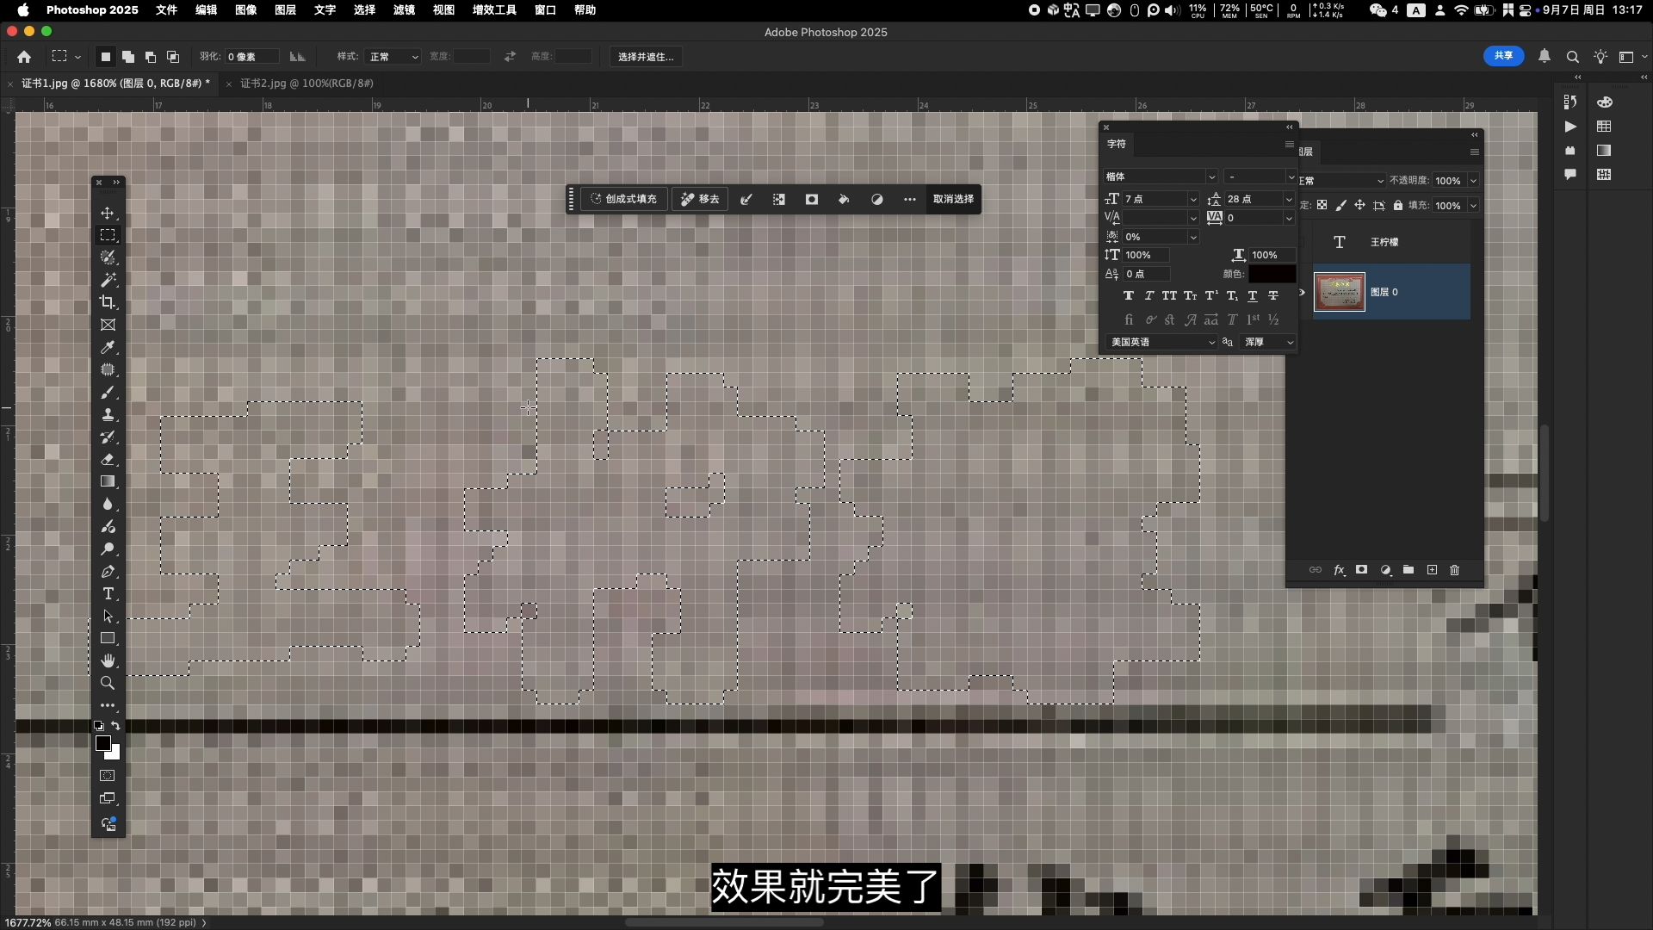The height and width of the screenshot is (930, 1653).
Task: Click the 取消选择 button
Action: tap(953, 199)
